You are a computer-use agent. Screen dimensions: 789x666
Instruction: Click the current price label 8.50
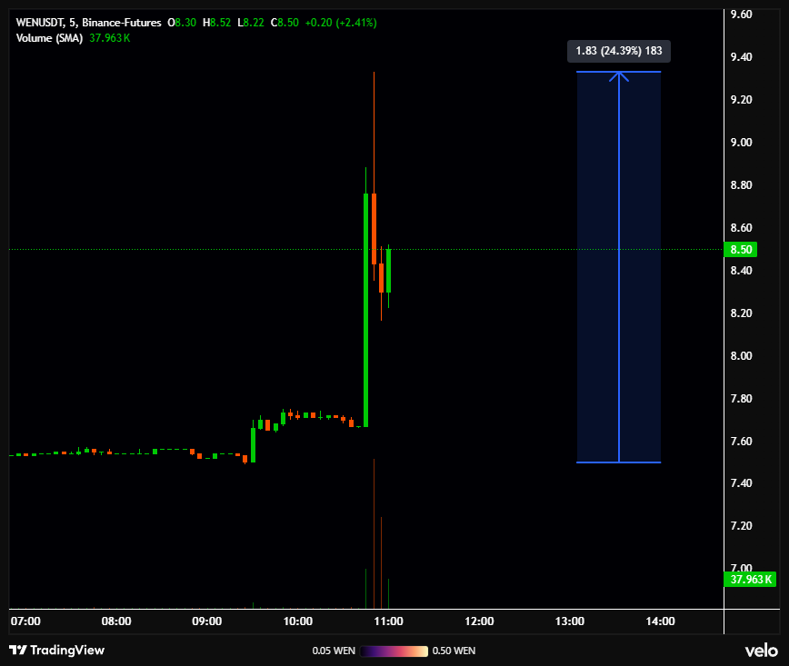pos(740,250)
